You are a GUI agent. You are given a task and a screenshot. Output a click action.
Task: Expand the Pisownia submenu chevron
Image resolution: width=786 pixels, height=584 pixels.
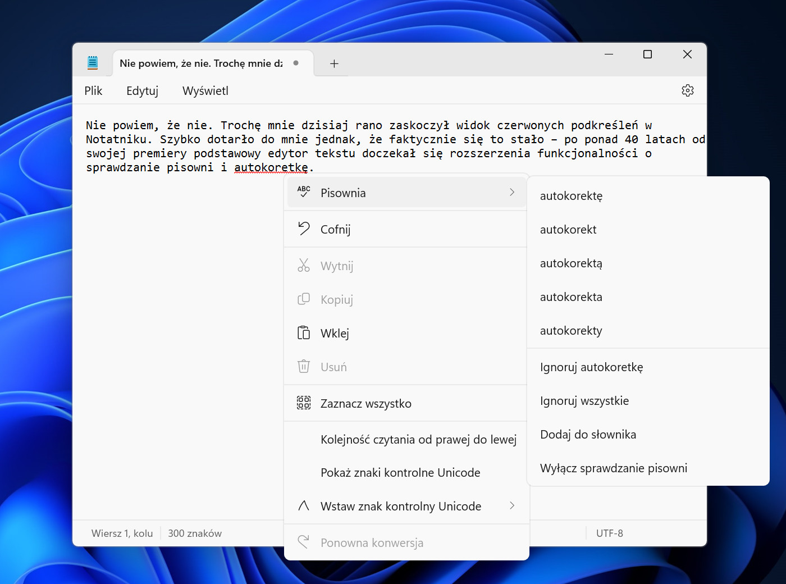tap(512, 192)
